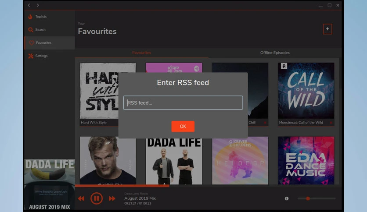Skip backward with the rewind button

(81, 198)
